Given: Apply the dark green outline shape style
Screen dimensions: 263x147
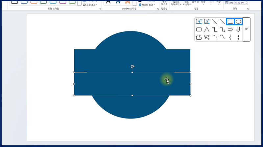Looking at the screenshot, I should pos(43,2).
